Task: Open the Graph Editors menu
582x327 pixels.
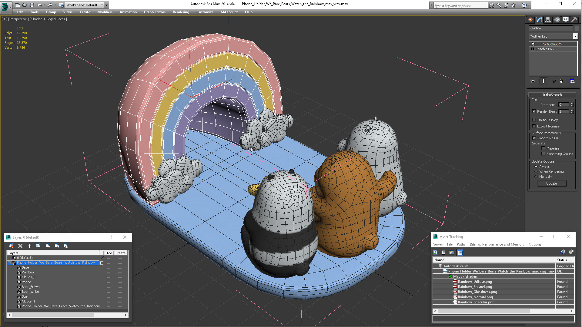Action: click(155, 12)
